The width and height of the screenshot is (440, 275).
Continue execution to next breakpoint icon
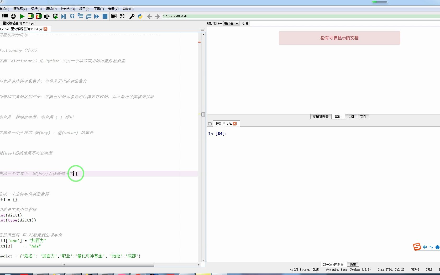coord(97,16)
